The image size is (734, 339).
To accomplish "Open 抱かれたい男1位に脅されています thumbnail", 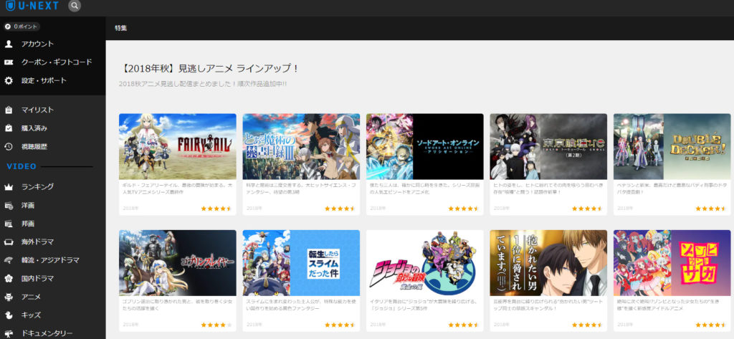I will click(x=548, y=263).
